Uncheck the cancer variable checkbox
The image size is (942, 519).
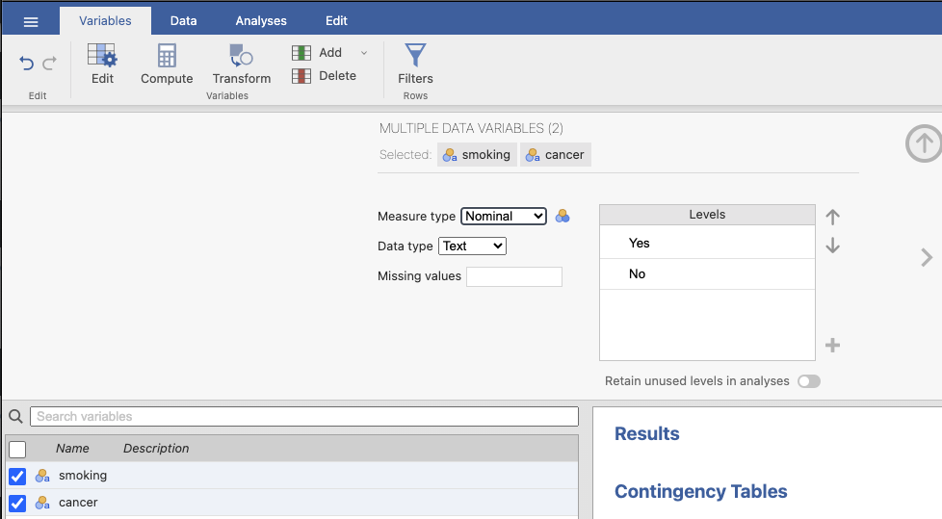pyautogui.click(x=17, y=503)
